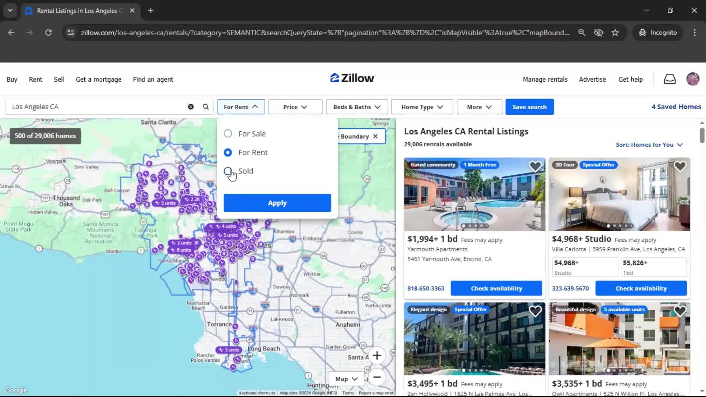
Task: Open the Sort Homes for You dropdown
Action: (x=649, y=144)
